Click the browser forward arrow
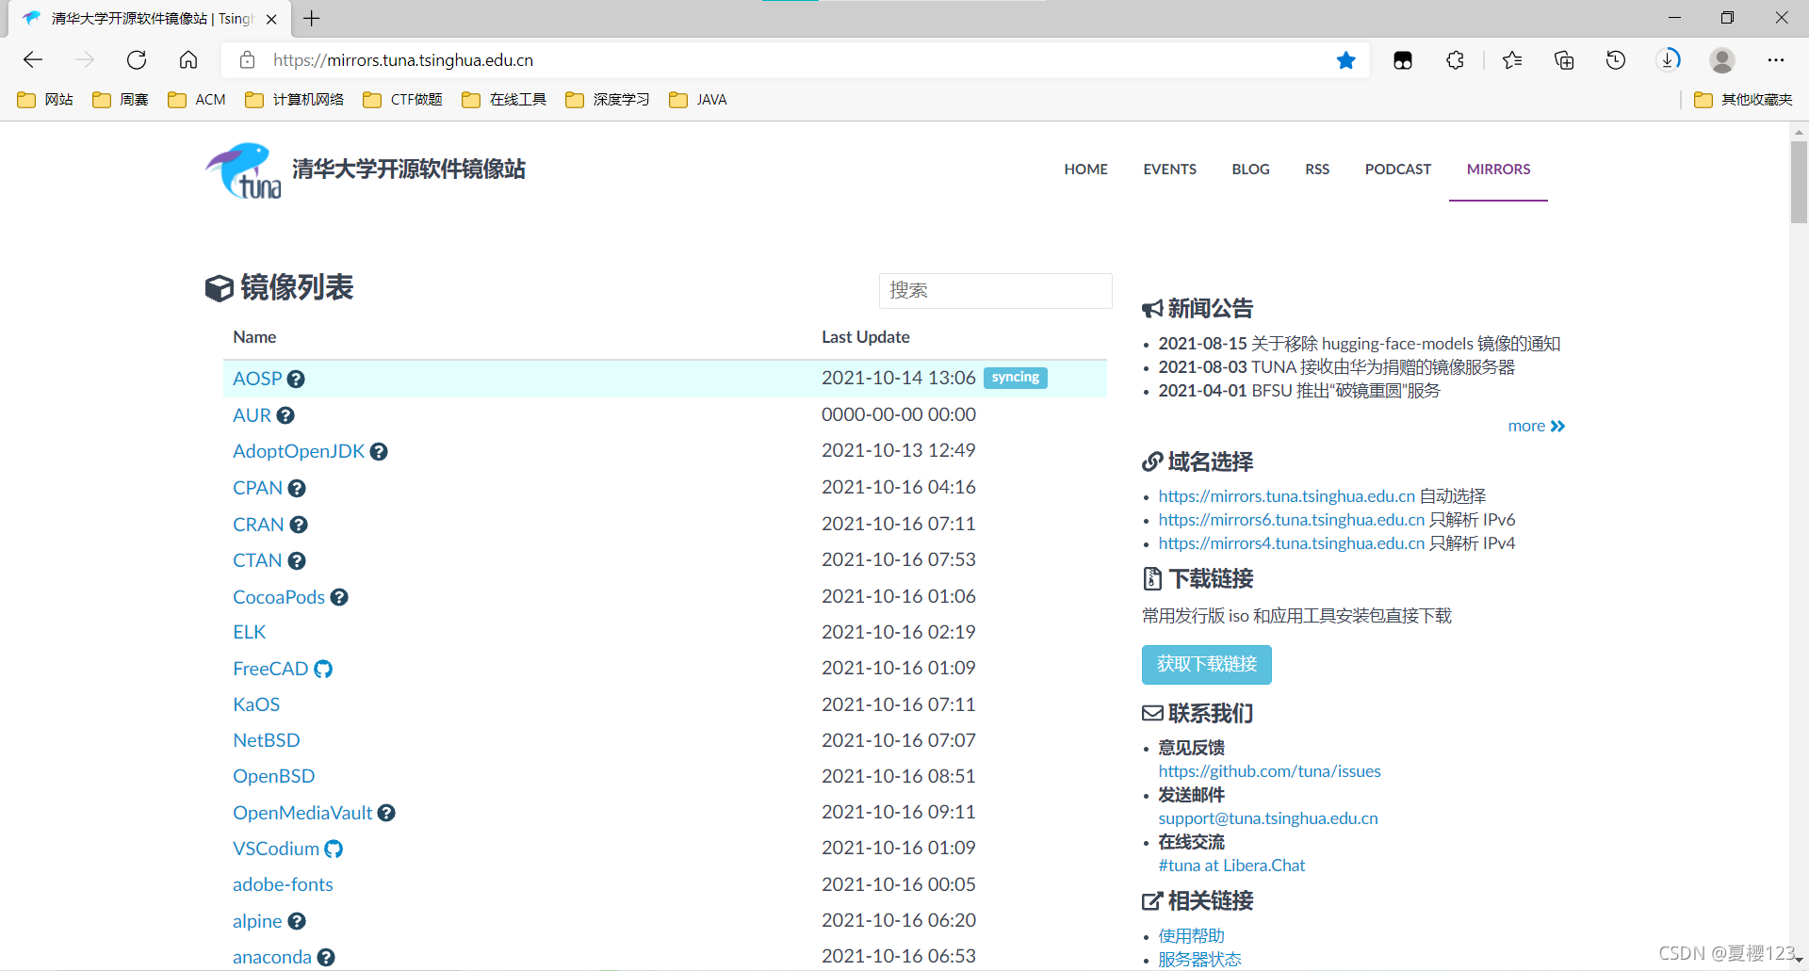Screen dimensions: 1809x971 (x=85, y=60)
